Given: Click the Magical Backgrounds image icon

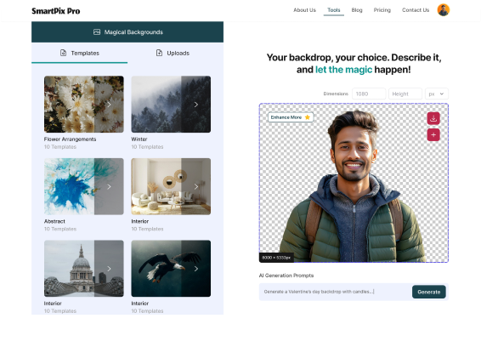Looking at the screenshot, I should pyautogui.click(x=97, y=32).
